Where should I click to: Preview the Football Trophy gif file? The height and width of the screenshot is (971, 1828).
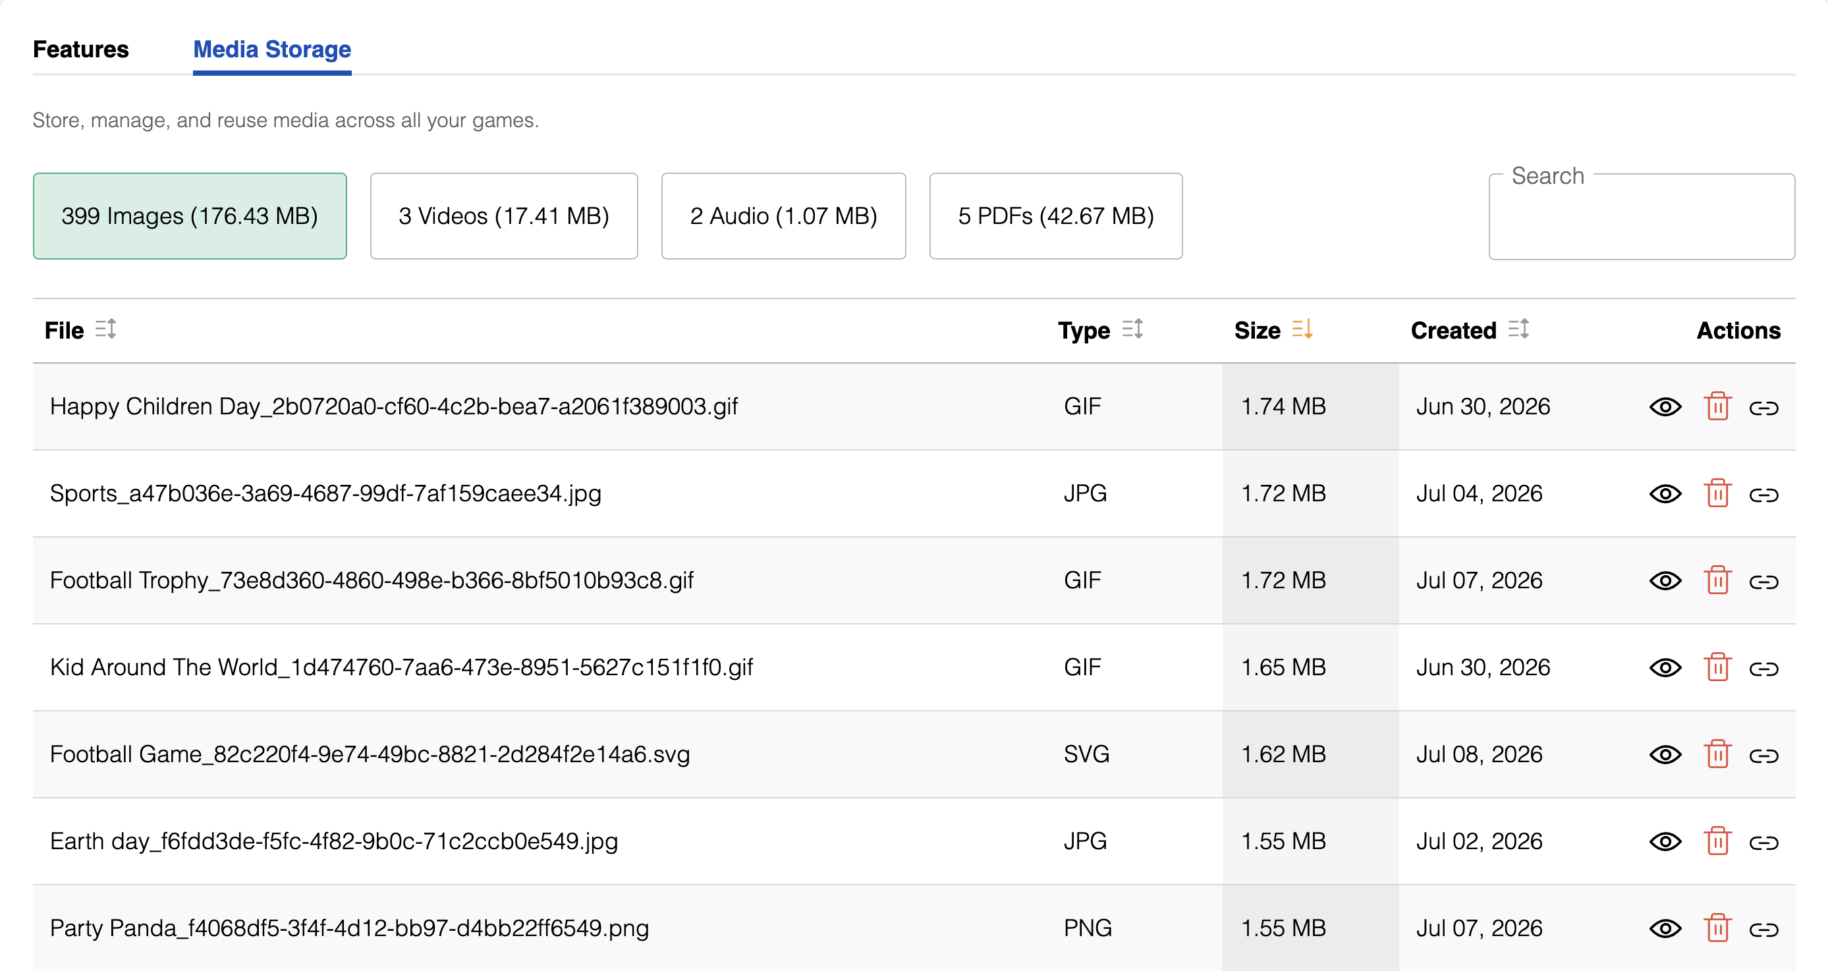[x=1665, y=580]
